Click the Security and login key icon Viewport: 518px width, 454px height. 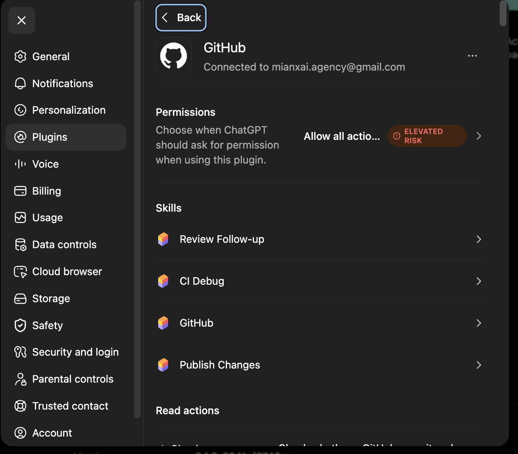click(x=20, y=352)
